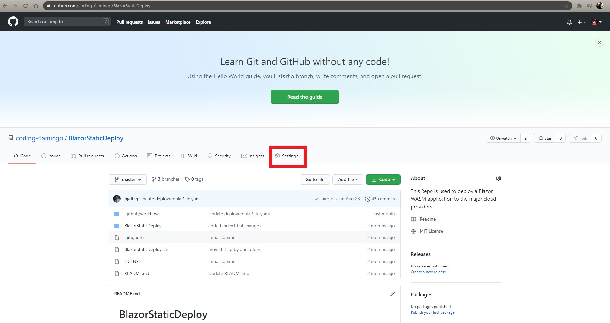Click the Go to file button
This screenshot has height=323, width=610.
click(x=315, y=179)
